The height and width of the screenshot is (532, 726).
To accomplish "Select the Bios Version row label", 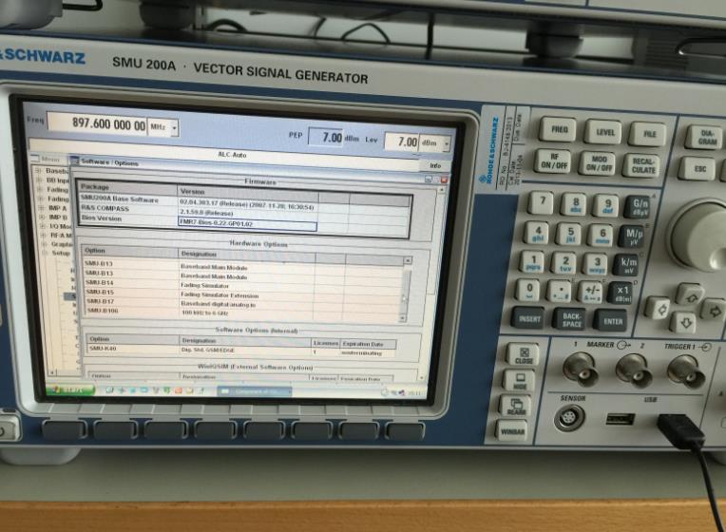I will (102, 218).
